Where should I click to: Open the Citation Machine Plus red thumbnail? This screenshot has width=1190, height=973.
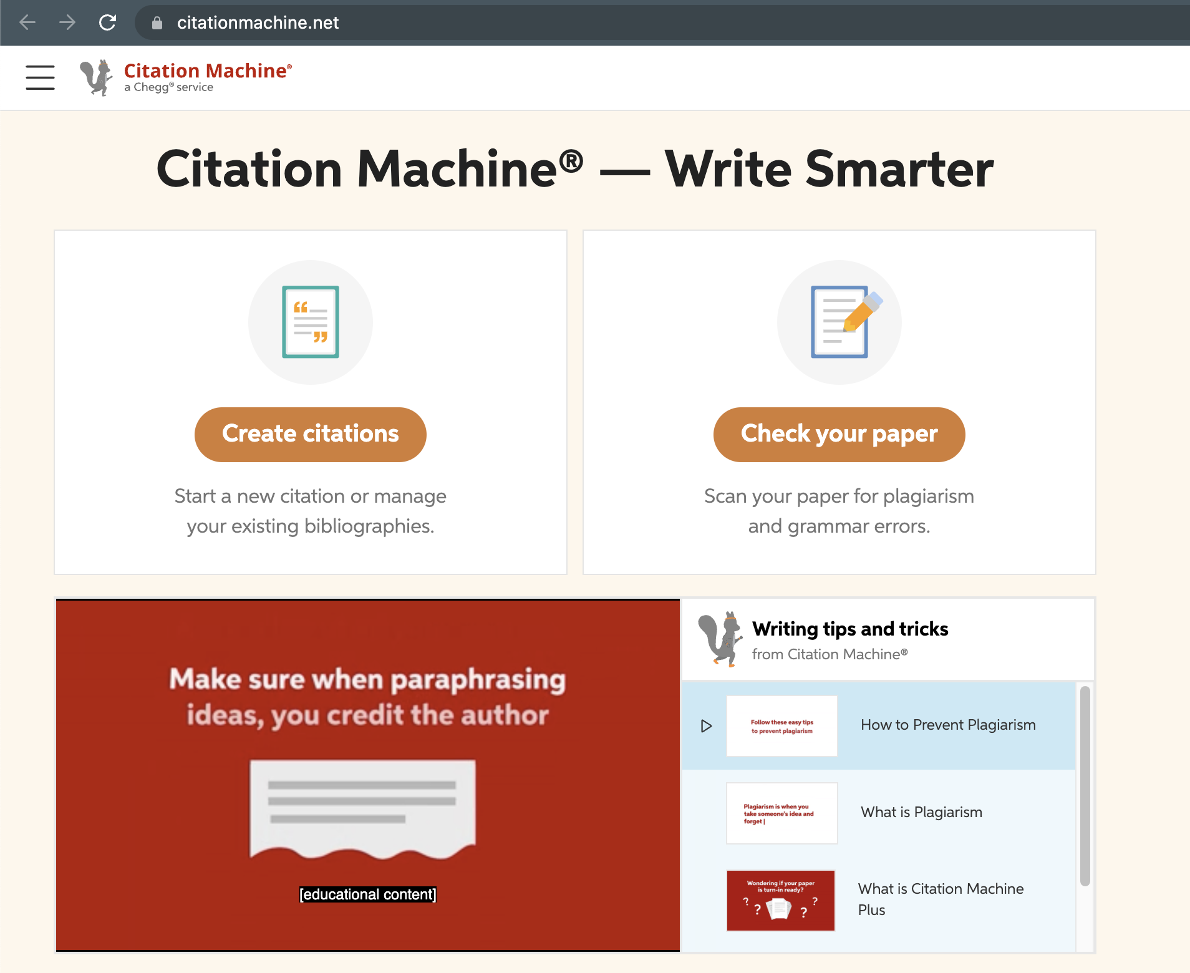click(x=781, y=901)
